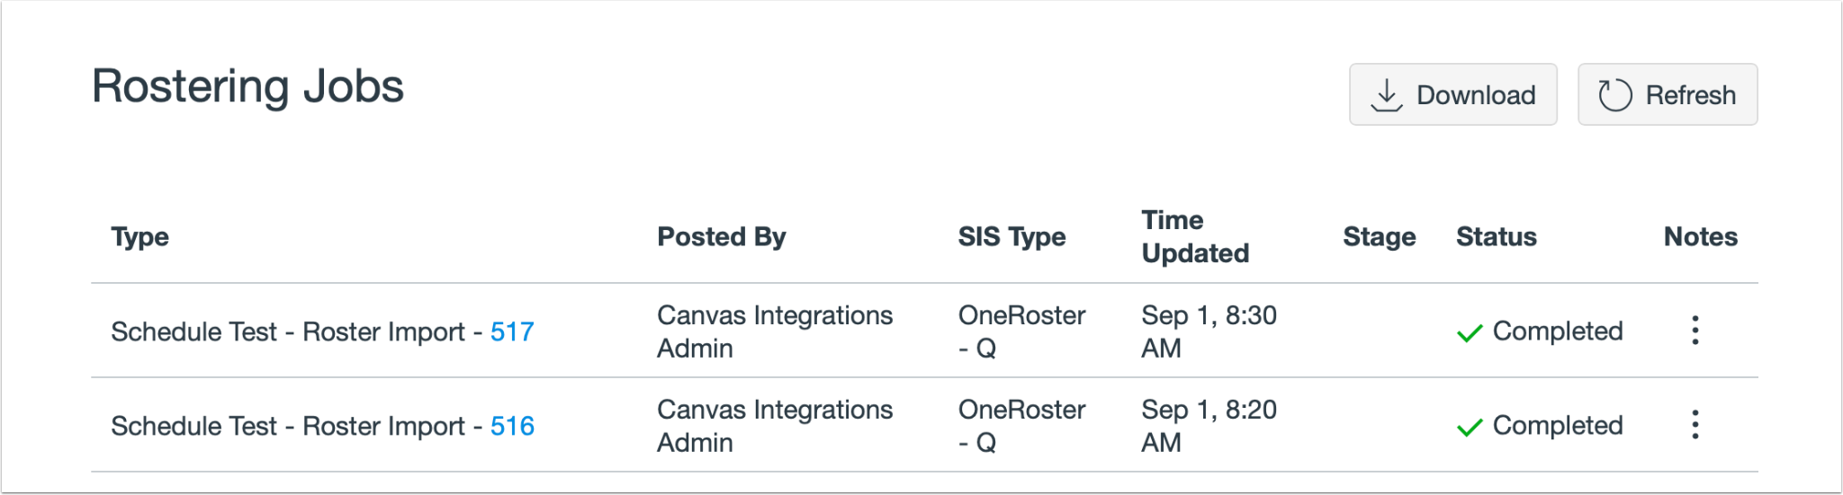Click the Posted By column header

pos(721,237)
